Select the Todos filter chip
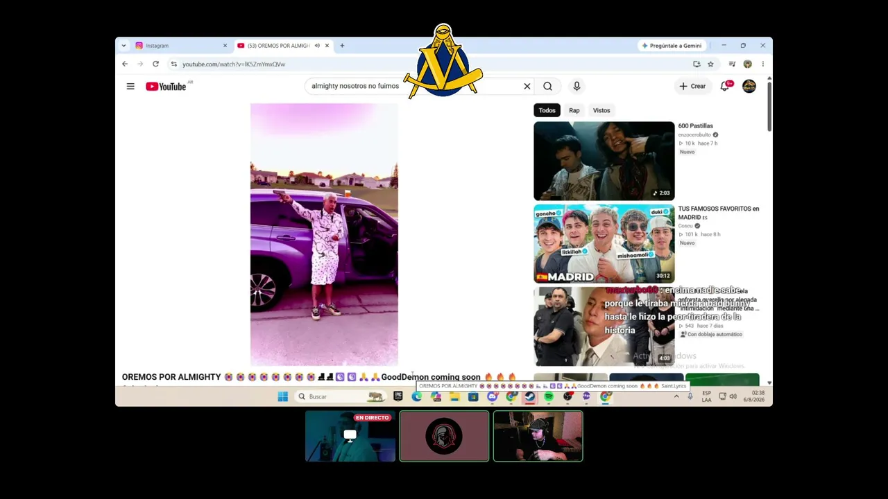 tap(547, 110)
